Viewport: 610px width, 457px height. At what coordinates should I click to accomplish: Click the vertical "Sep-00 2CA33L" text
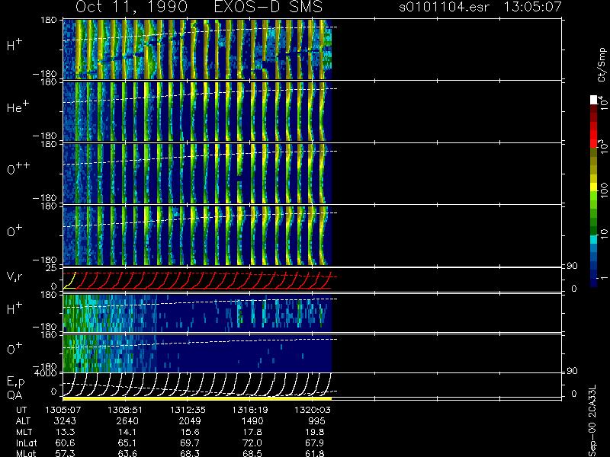[x=592, y=421]
